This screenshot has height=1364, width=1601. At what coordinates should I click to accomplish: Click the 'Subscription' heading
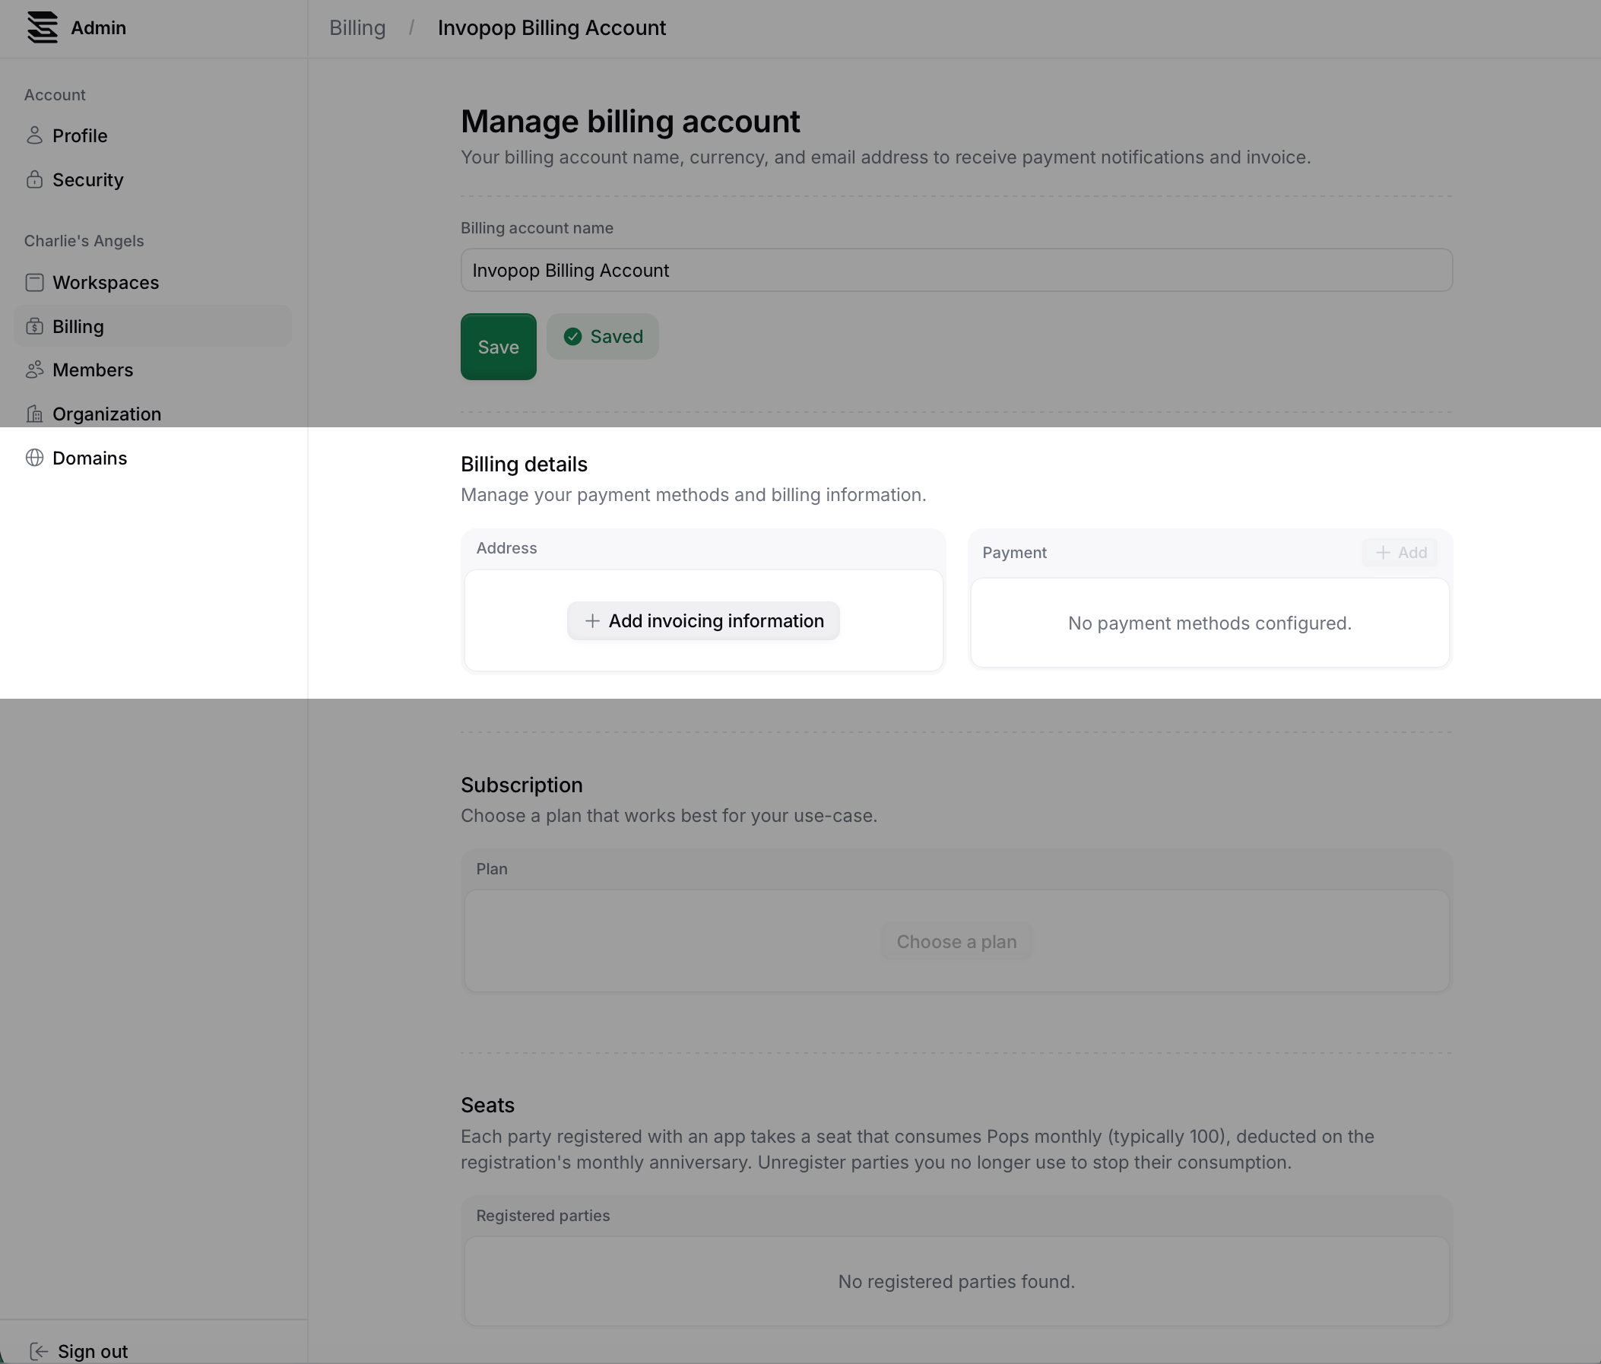point(522,785)
